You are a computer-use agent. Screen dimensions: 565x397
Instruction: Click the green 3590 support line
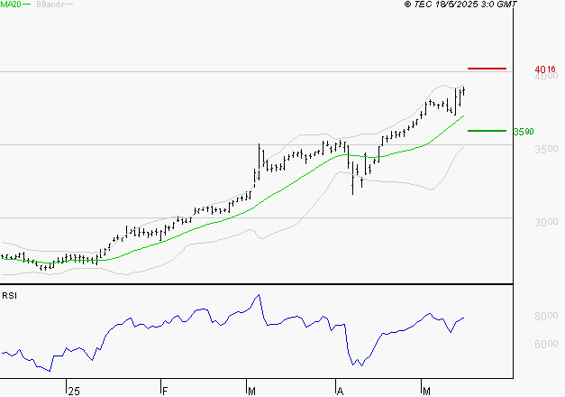(x=487, y=131)
